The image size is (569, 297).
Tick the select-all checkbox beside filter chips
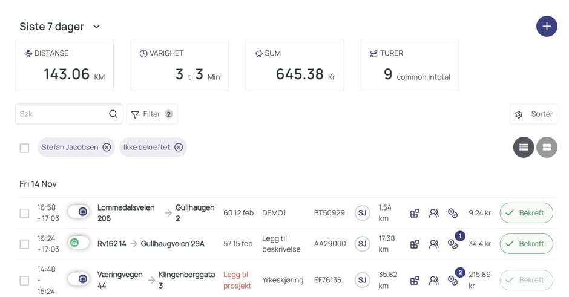click(x=24, y=148)
